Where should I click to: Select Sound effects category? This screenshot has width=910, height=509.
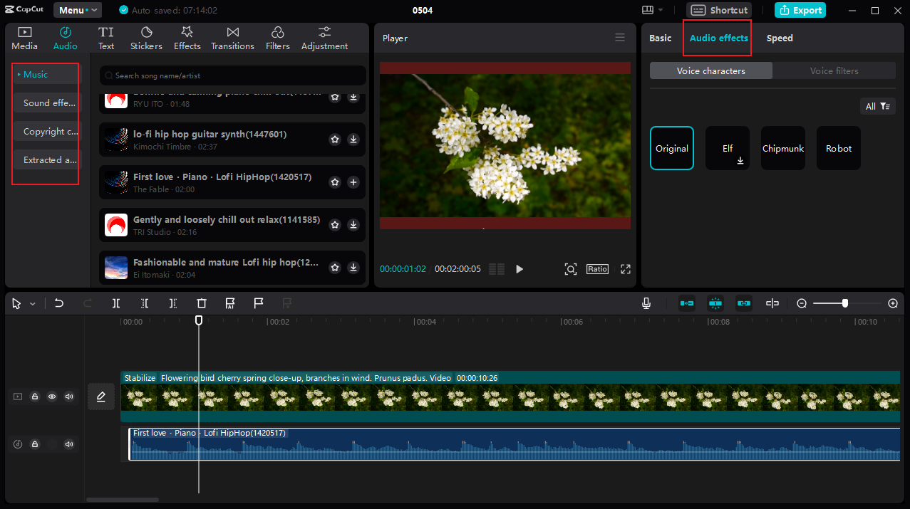[46, 103]
